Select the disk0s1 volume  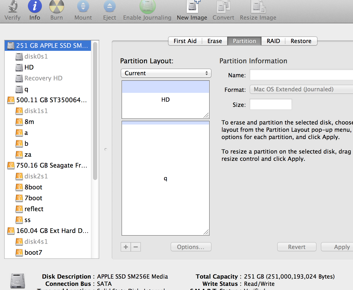click(x=48, y=57)
